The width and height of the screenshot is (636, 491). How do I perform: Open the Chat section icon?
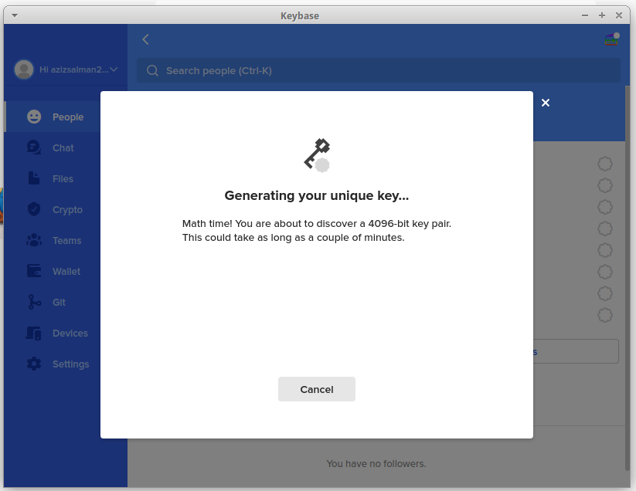34,147
